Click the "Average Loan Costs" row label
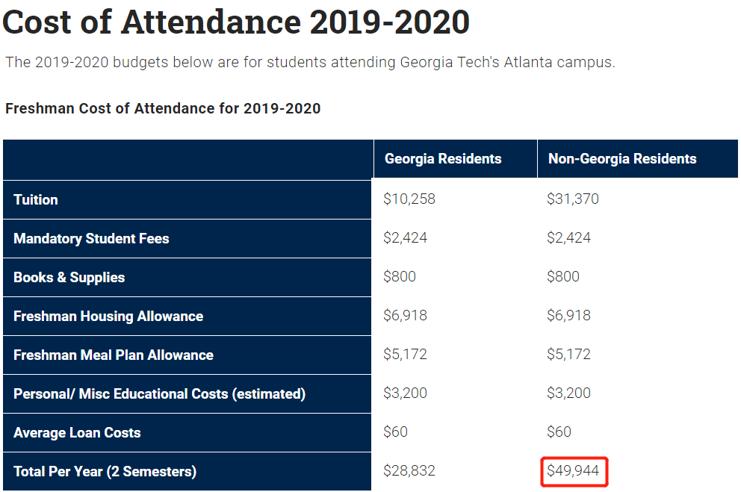 click(77, 432)
